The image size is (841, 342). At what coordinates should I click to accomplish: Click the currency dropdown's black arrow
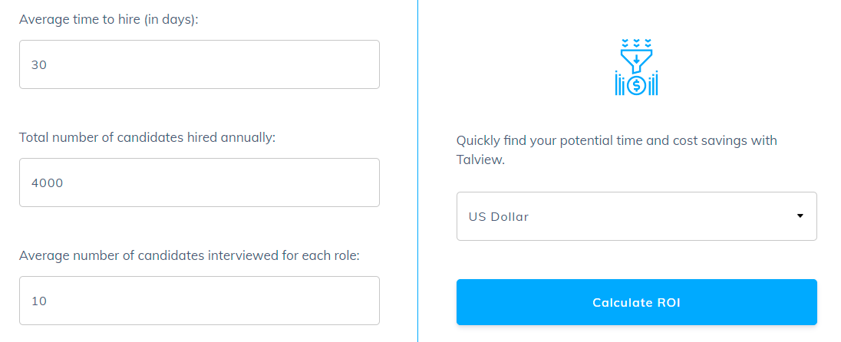tap(800, 216)
